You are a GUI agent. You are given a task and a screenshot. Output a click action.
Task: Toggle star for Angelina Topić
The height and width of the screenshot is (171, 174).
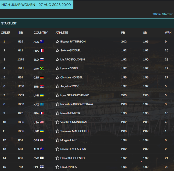point(57,86)
